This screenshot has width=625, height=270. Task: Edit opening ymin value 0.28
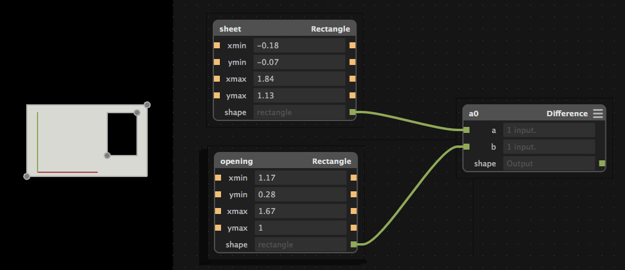click(300, 195)
